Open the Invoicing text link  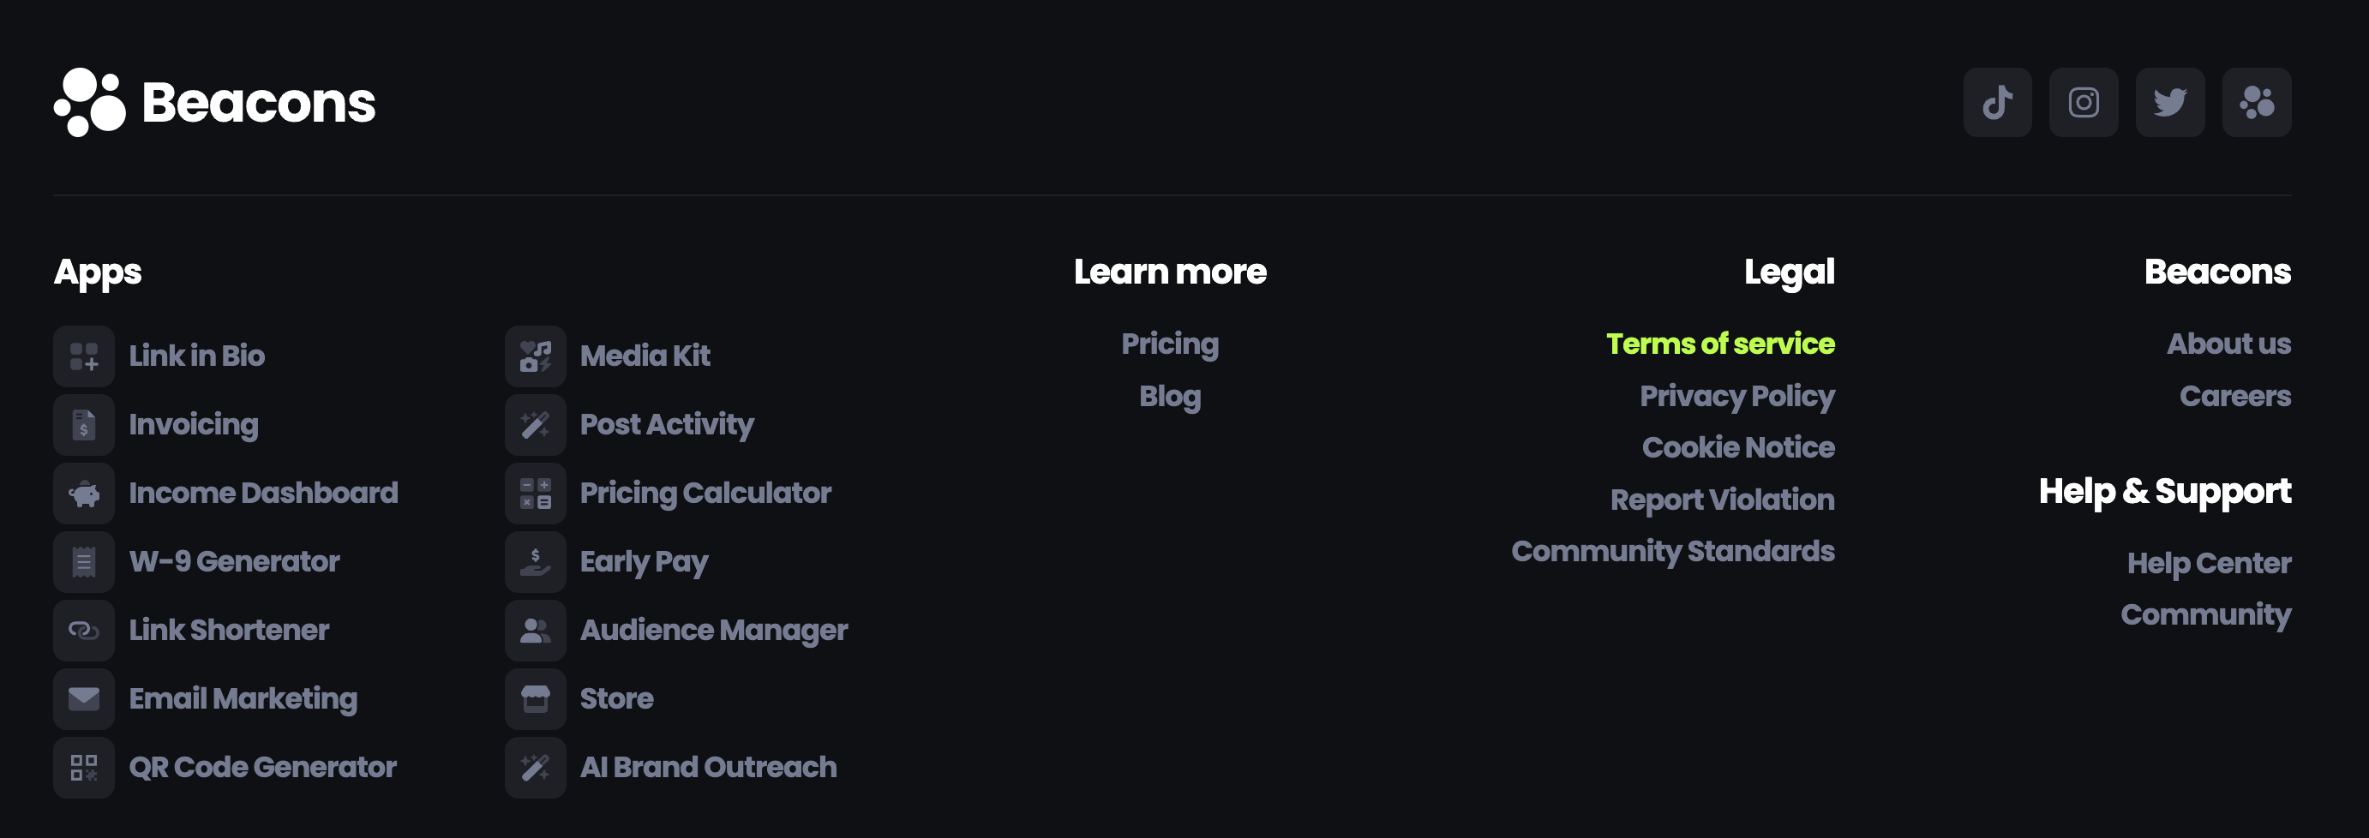194,425
